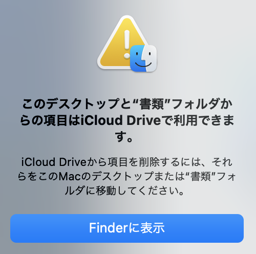Select bold heading line starting このデスクトップと
The image size is (256, 254).
[x=127, y=104]
